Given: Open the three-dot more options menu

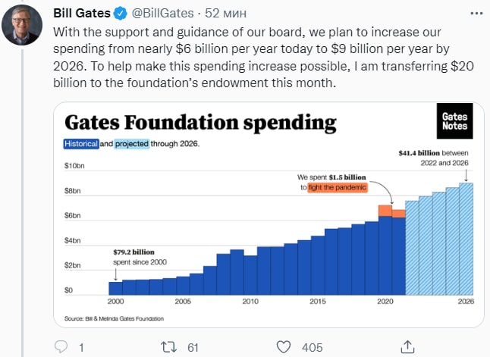Looking at the screenshot, I should (x=476, y=14).
